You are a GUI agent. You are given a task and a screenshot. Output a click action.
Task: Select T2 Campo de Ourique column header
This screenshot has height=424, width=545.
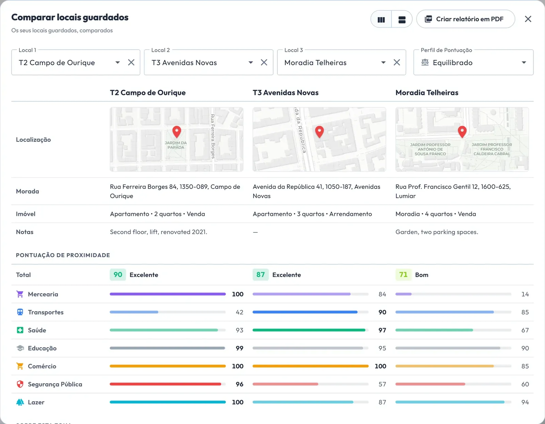[x=148, y=93]
